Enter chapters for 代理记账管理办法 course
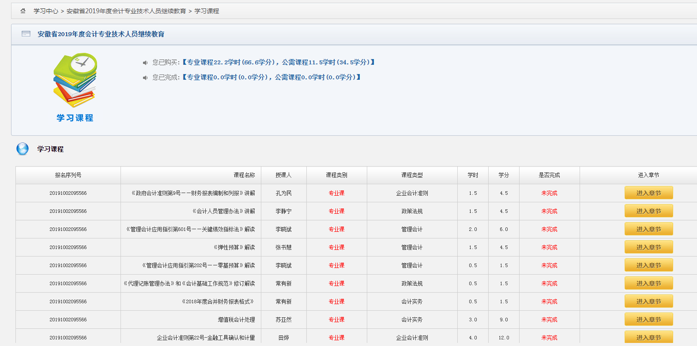The width and height of the screenshot is (697, 346). [x=648, y=283]
